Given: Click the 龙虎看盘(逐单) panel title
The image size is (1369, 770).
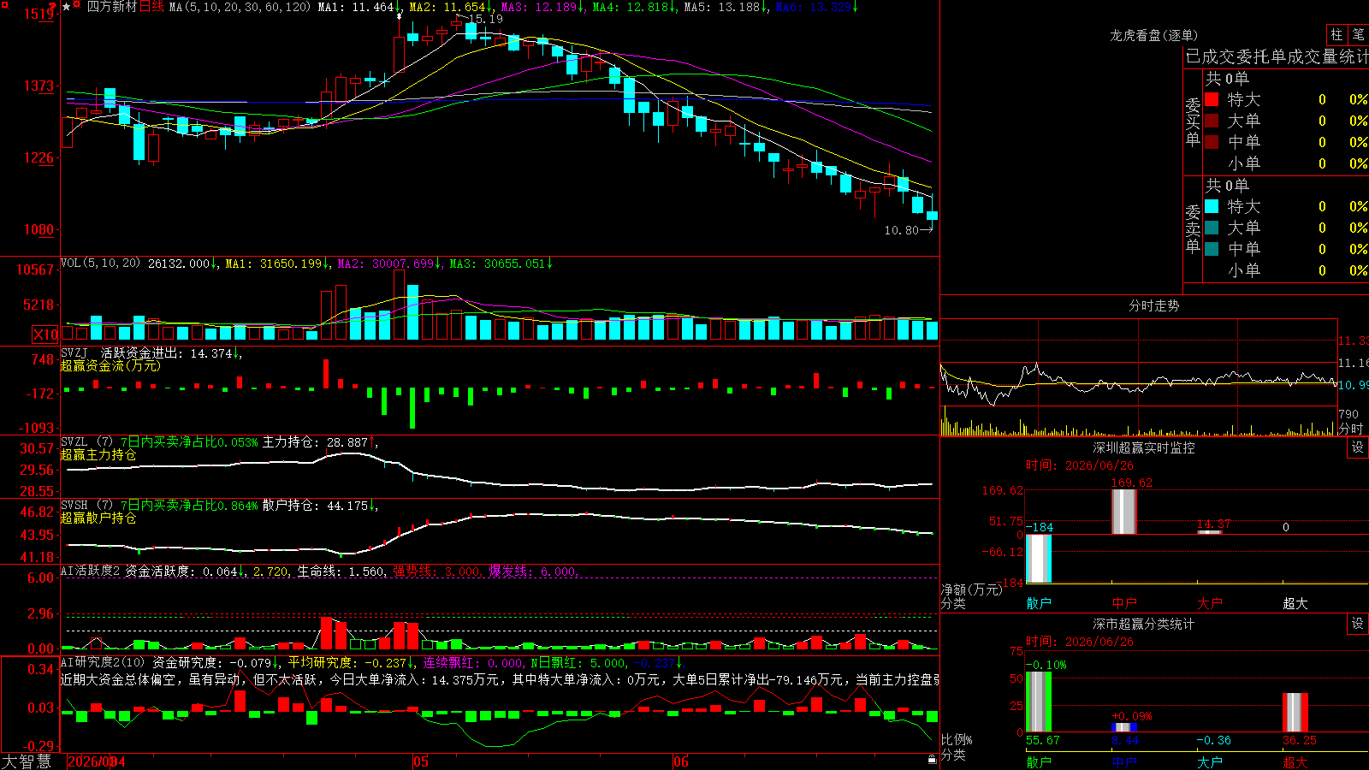Looking at the screenshot, I should (x=1153, y=35).
